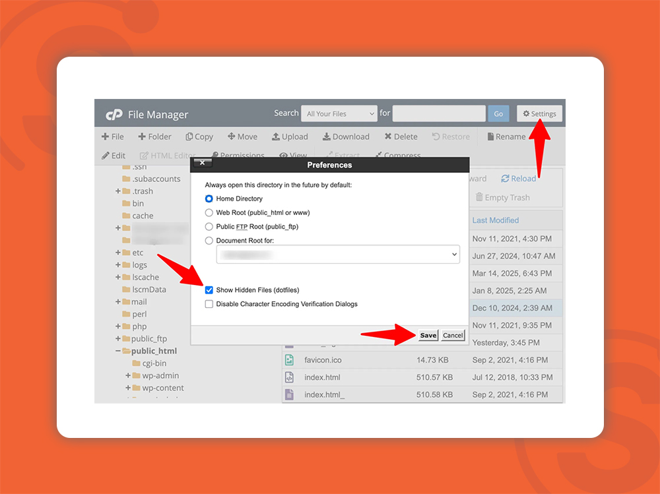Select the Home Directory radio option
The width and height of the screenshot is (660, 494).
coord(209,199)
